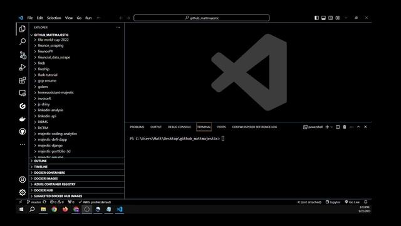Go back with the navigation arrow
The height and width of the screenshot is (226, 401).
coord(121,18)
